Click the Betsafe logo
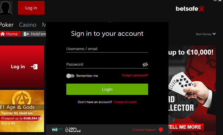This screenshot has width=223, height=135. click(190, 9)
